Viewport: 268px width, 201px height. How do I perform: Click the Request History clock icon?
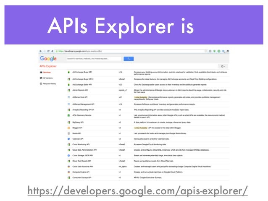click(x=41, y=84)
